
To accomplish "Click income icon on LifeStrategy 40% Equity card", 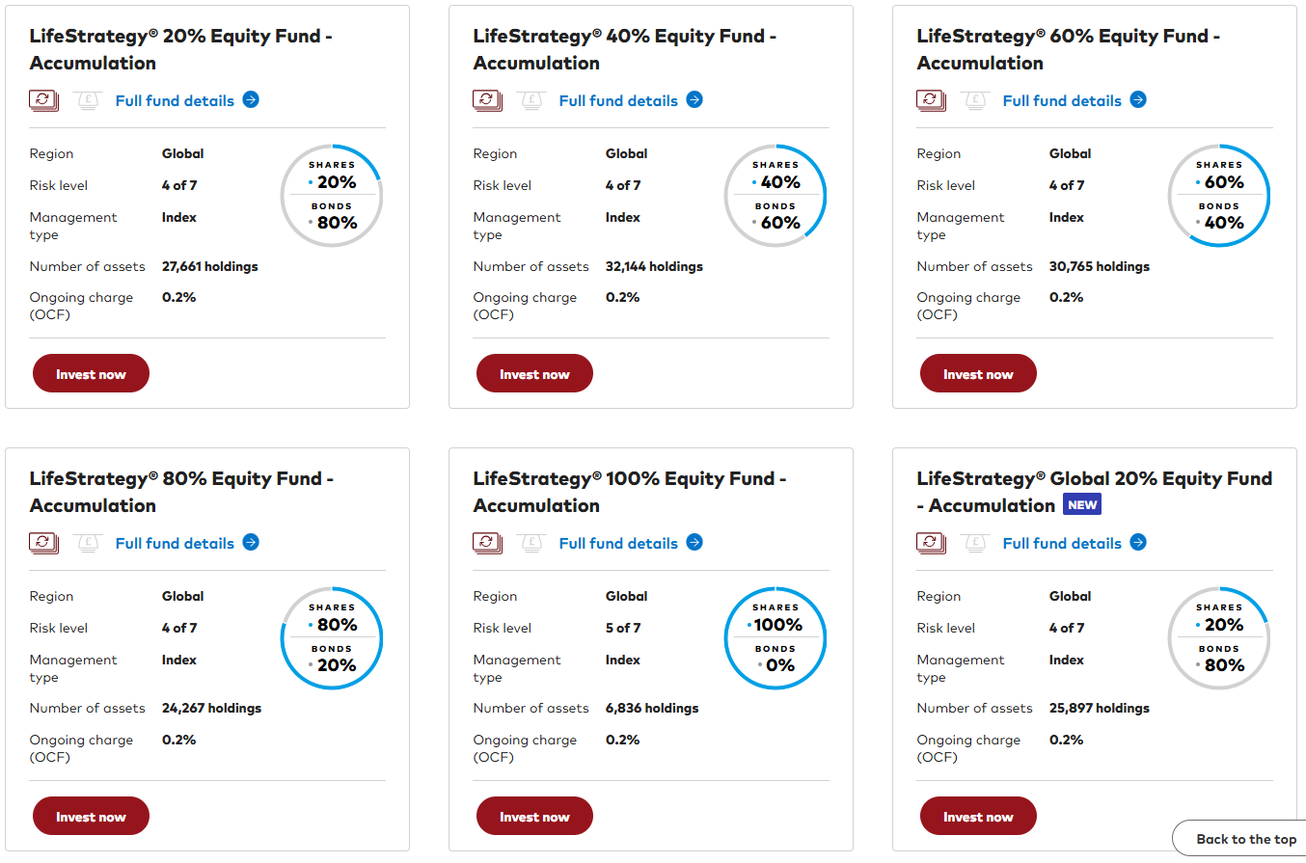I will [x=531, y=100].
